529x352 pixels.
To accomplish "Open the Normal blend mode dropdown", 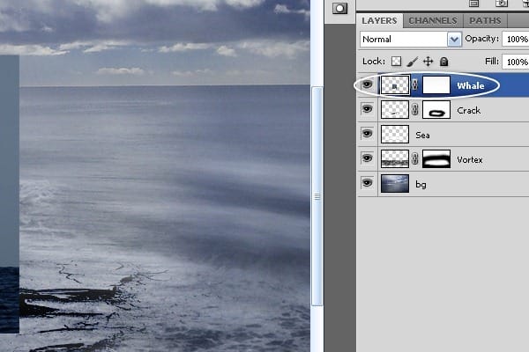I will (x=411, y=40).
